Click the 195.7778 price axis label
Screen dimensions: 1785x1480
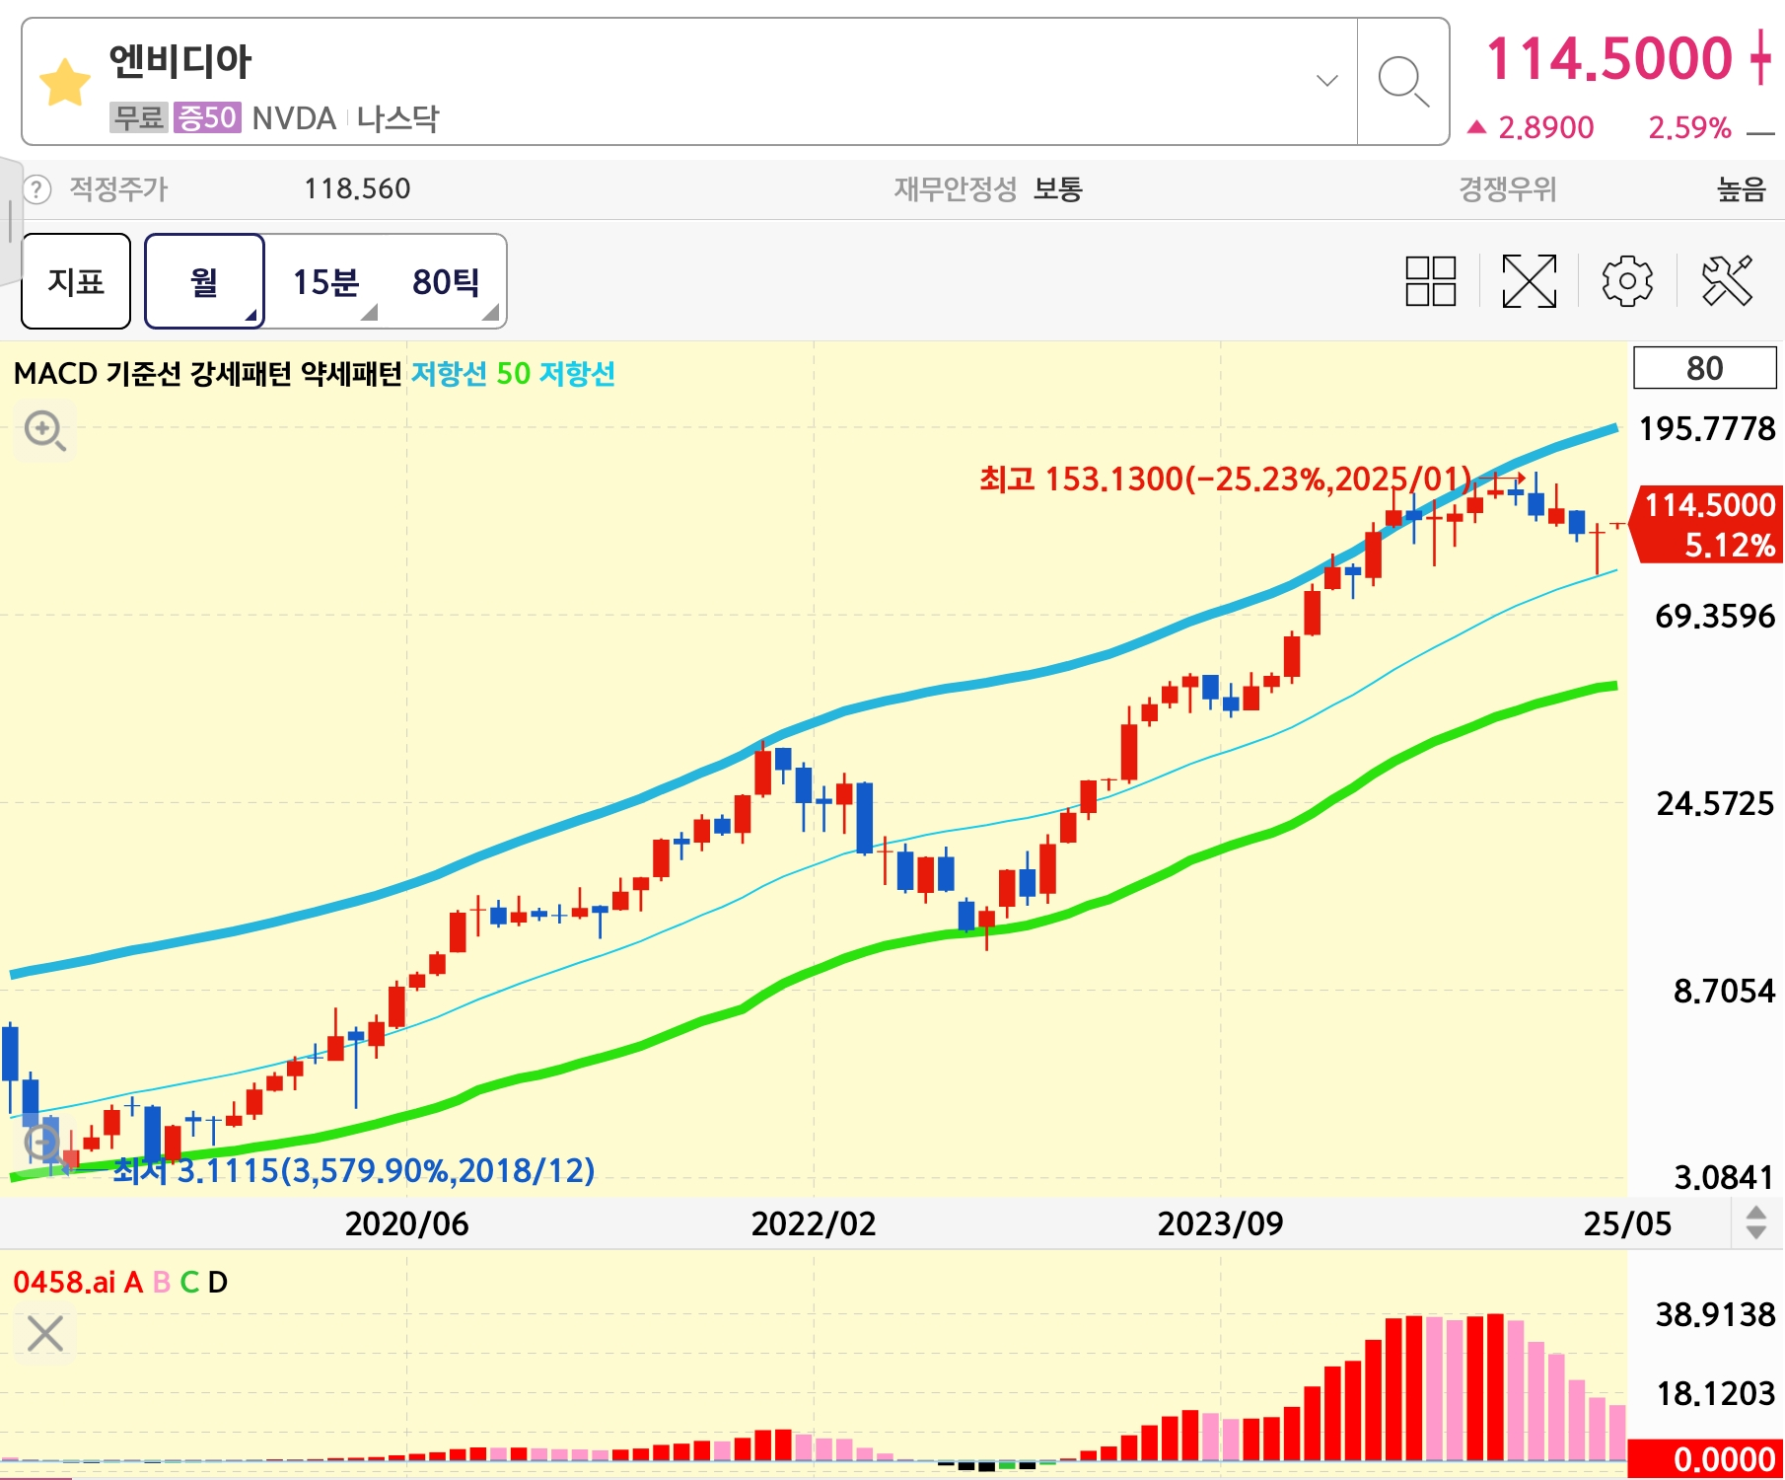click(x=1706, y=428)
